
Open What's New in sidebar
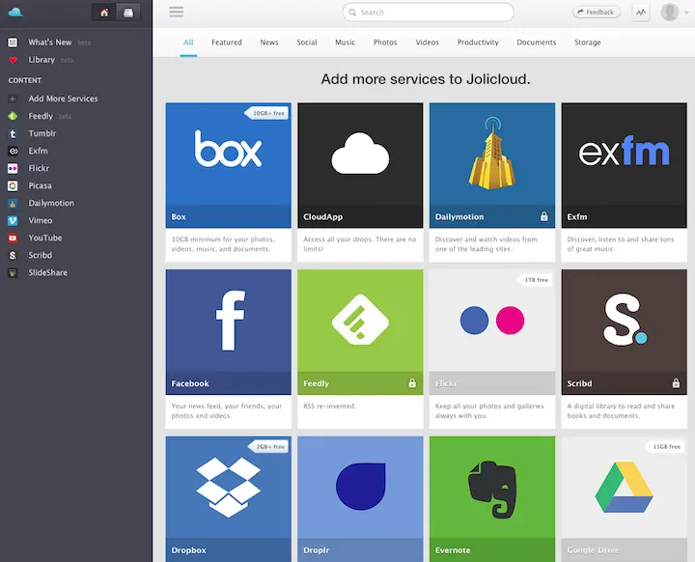[x=50, y=42]
